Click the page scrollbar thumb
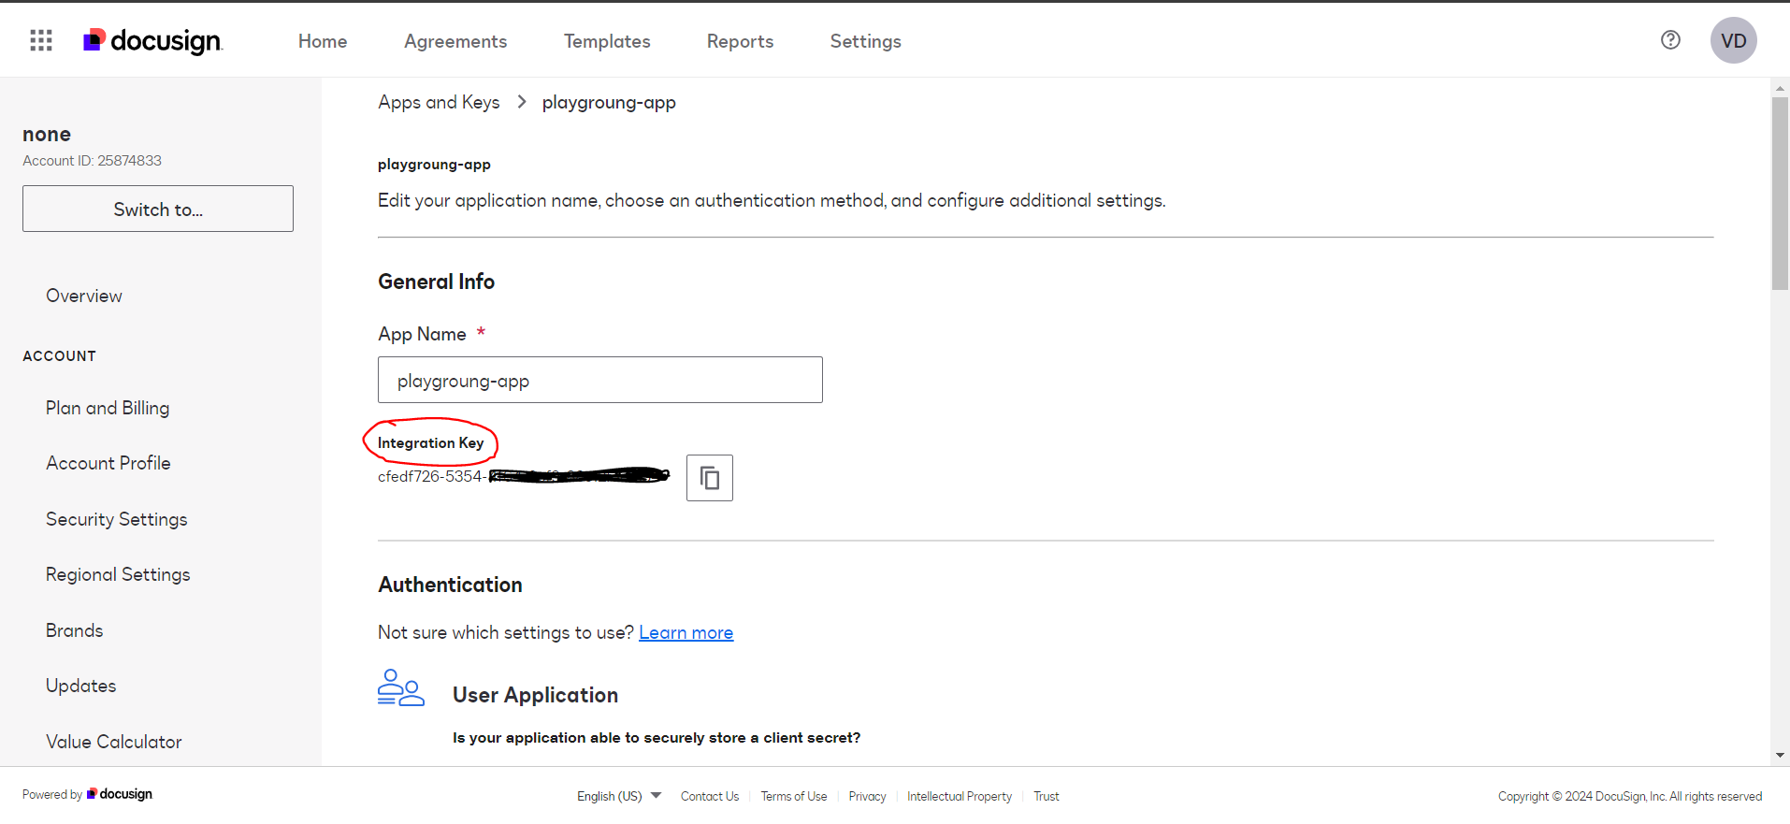This screenshot has width=1790, height=824. coord(1780,194)
